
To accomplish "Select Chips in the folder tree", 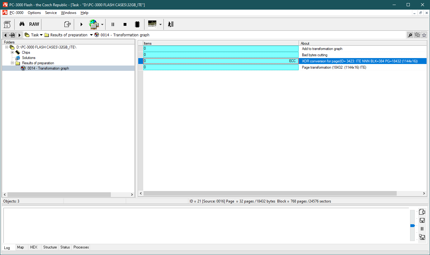I will (26, 52).
